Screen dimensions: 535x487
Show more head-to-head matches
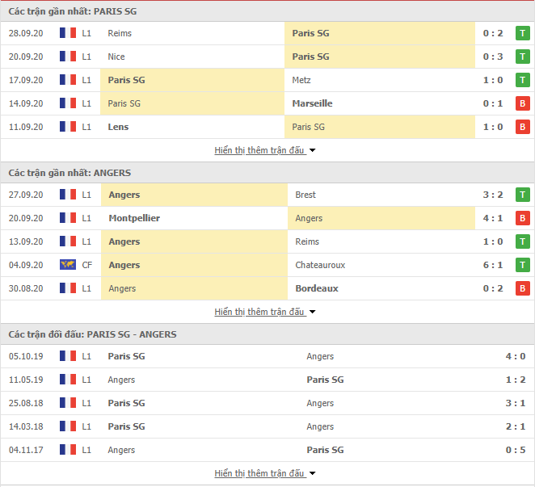tap(265, 473)
